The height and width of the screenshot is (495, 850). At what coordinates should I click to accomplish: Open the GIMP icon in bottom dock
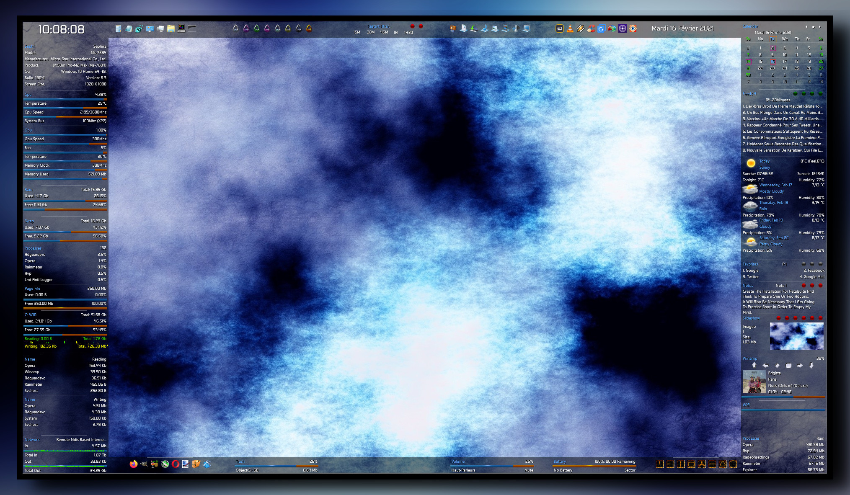[x=144, y=464]
